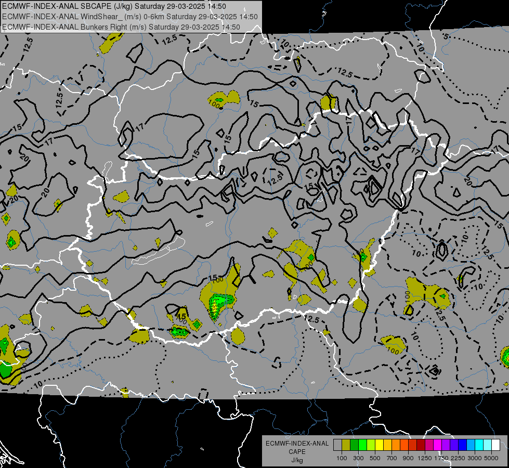Click the legend label 1750
The width and height of the screenshot is (509, 468).
(x=441, y=458)
